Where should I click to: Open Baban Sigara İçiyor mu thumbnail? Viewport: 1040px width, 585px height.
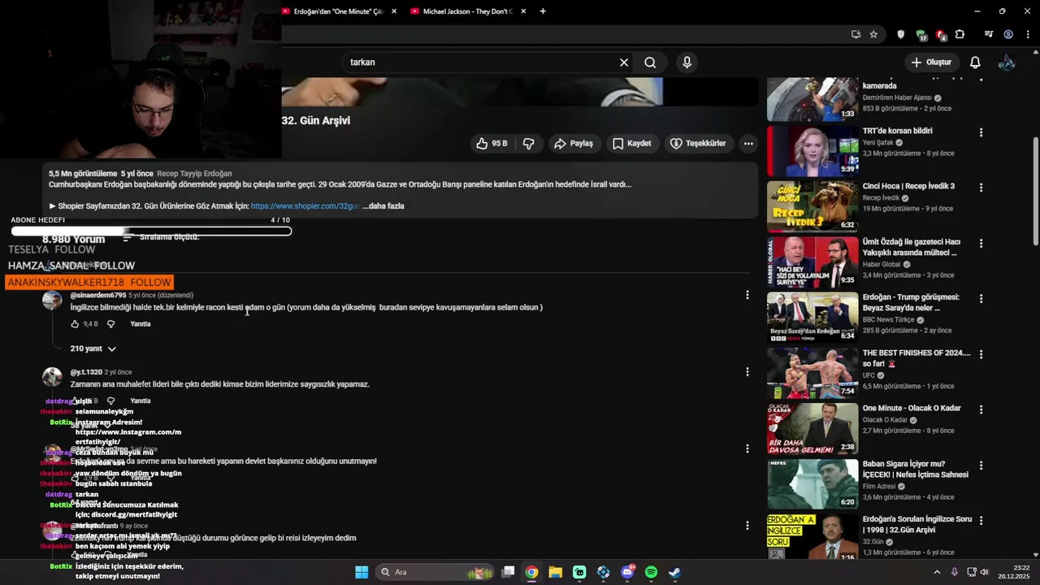pos(812,484)
